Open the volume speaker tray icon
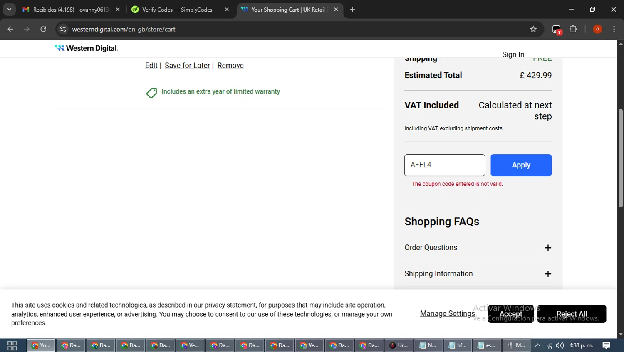 pyautogui.click(x=560, y=345)
